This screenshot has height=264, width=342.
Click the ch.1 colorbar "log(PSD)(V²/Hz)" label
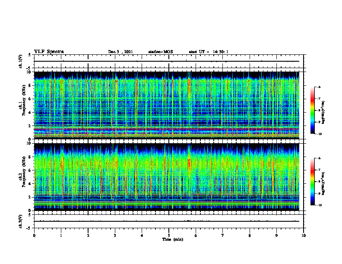[324, 112]
